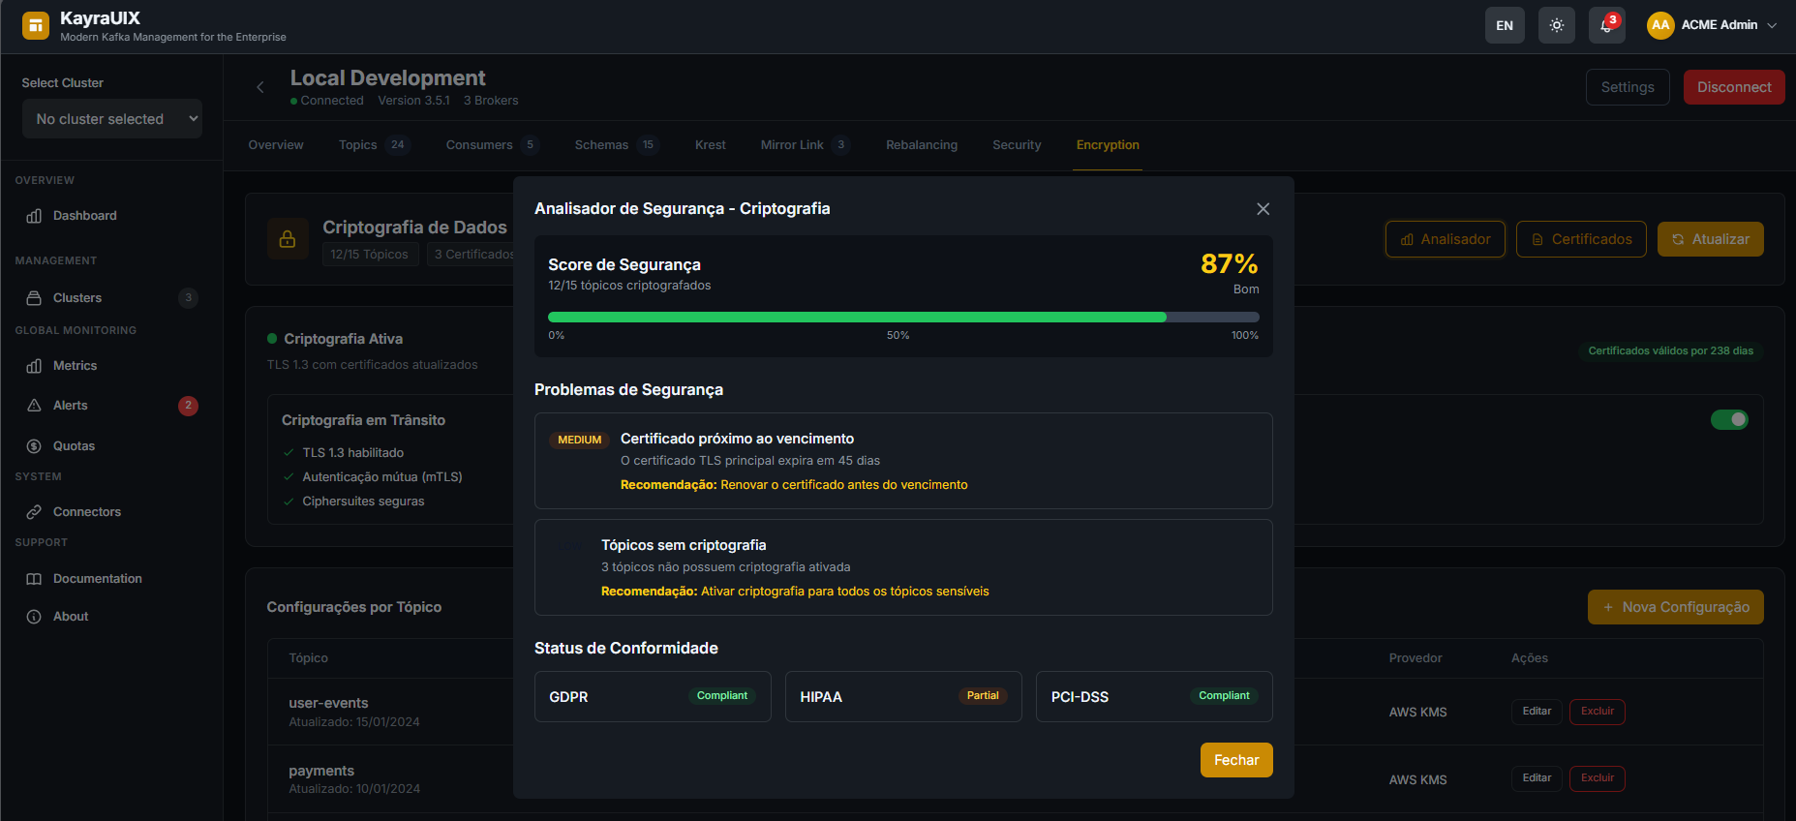
Task: Select the Encryption tab
Action: point(1108,145)
